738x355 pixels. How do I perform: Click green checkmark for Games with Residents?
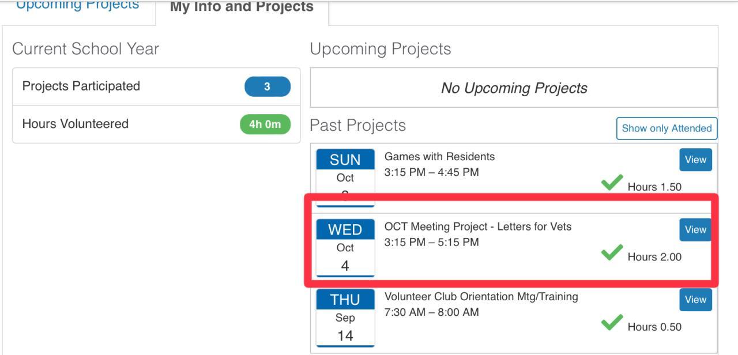pyautogui.click(x=612, y=184)
